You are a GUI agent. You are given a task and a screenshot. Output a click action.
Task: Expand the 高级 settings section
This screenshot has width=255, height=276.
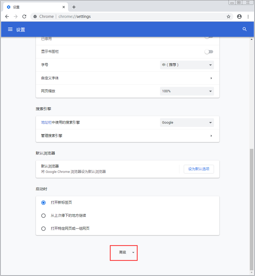coord(124,252)
